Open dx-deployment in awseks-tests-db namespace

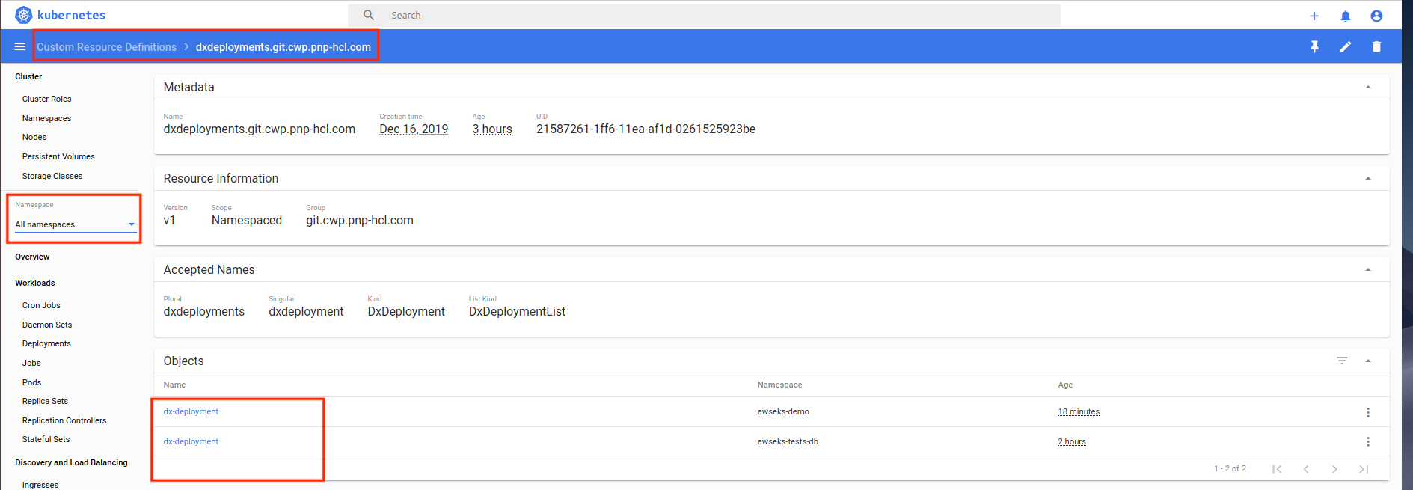[x=191, y=441]
